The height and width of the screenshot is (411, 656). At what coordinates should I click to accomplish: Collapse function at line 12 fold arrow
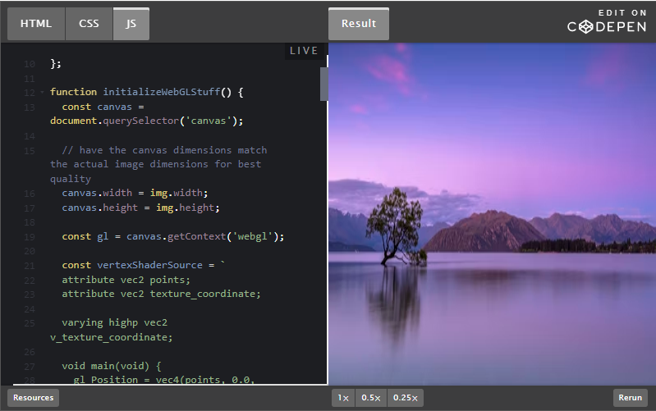coord(42,92)
